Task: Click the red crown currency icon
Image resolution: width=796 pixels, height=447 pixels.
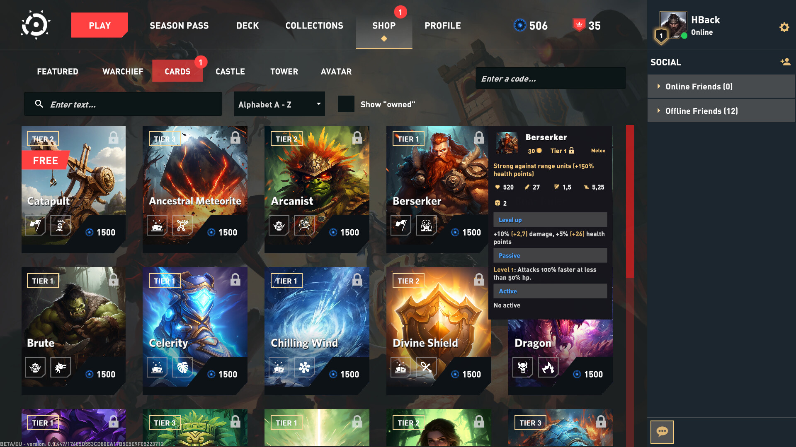Action: click(x=579, y=25)
